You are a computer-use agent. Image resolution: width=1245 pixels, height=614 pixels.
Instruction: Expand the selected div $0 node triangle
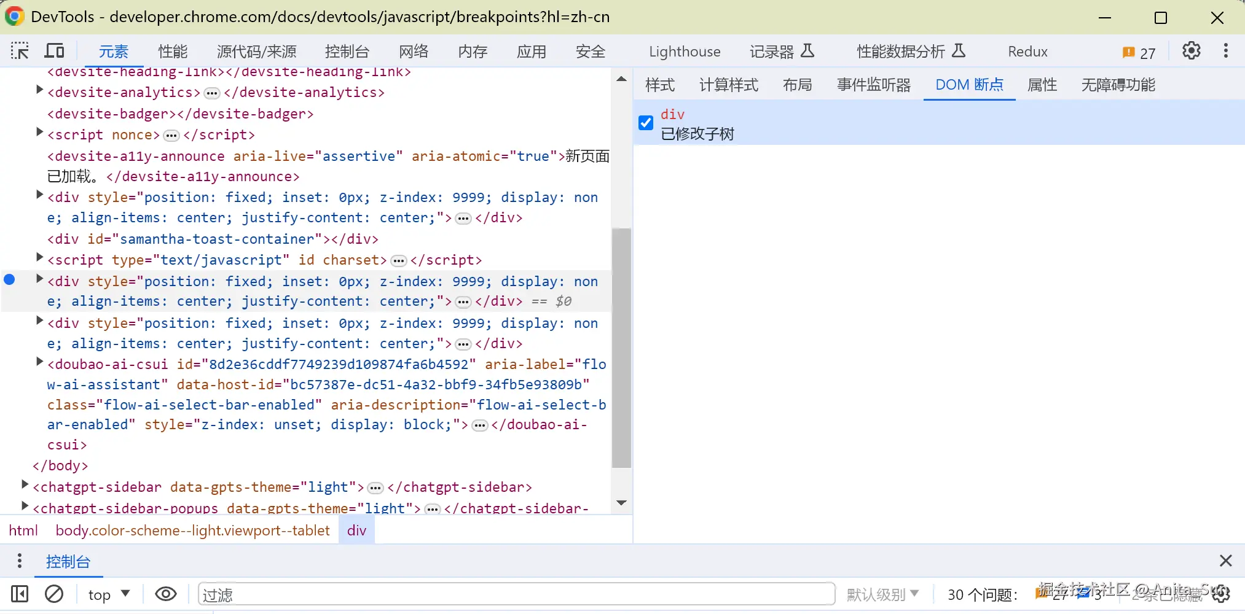[39, 279]
